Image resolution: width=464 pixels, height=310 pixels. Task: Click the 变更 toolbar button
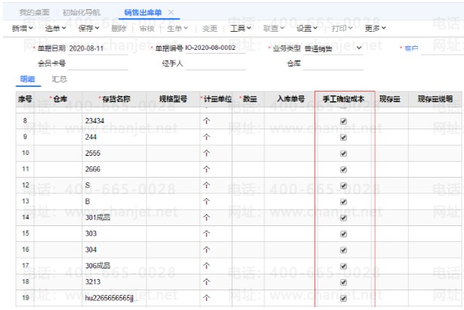click(x=210, y=29)
